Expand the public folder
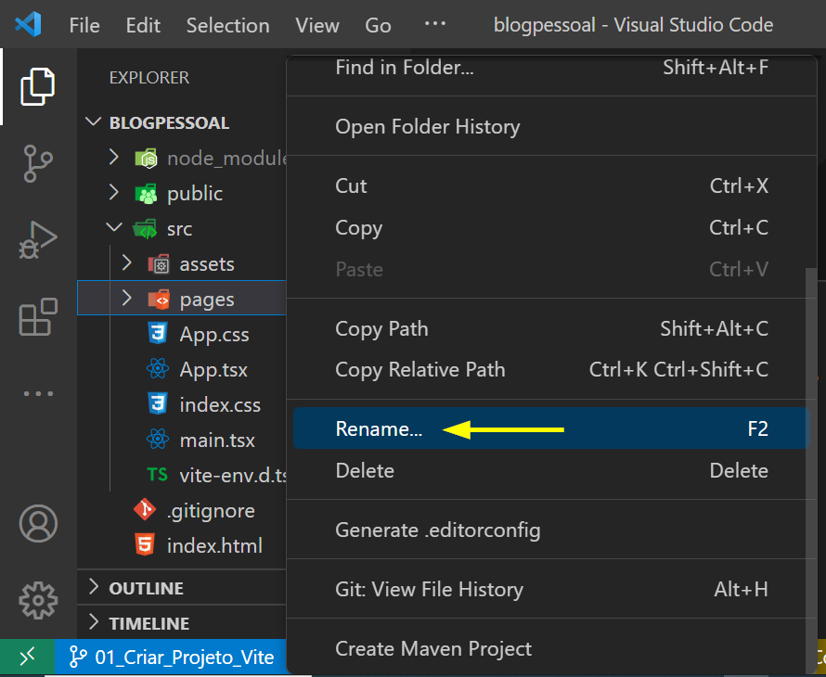 [114, 193]
